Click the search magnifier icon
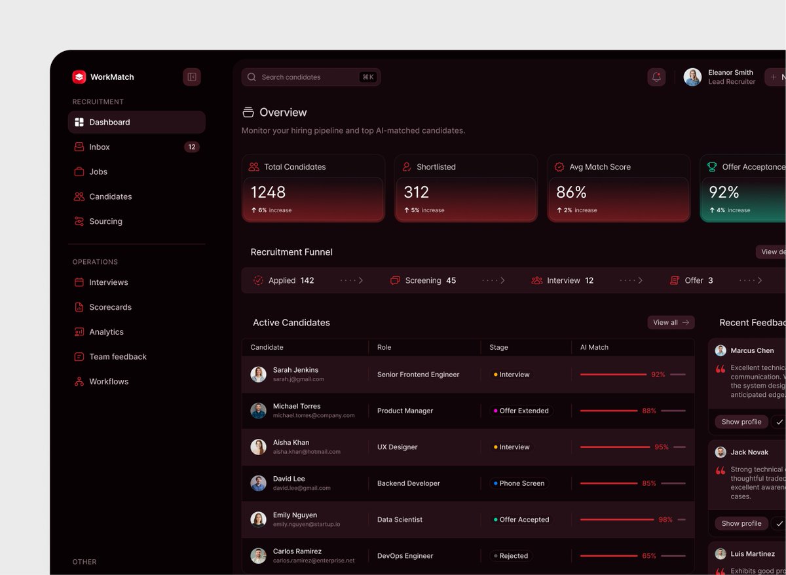786x575 pixels. [x=252, y=77]
